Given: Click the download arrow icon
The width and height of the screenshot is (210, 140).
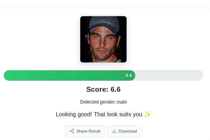Looking at the screenshot, I should pyautogui.click(x=114, y=131).
